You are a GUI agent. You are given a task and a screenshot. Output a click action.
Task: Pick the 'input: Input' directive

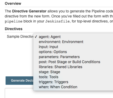click(73, 47)
